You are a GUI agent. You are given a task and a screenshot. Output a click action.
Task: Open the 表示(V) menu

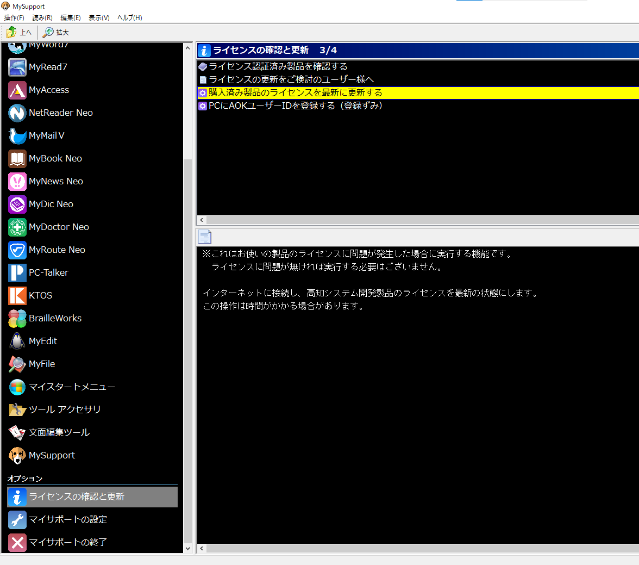(99, 18)
